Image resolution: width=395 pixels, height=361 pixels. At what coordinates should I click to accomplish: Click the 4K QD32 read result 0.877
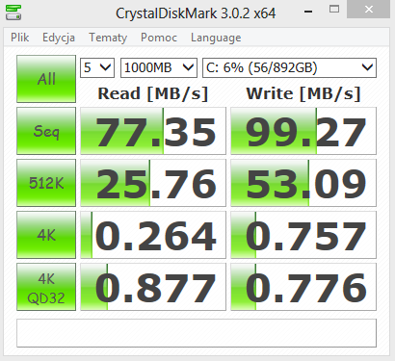point(153,287)
